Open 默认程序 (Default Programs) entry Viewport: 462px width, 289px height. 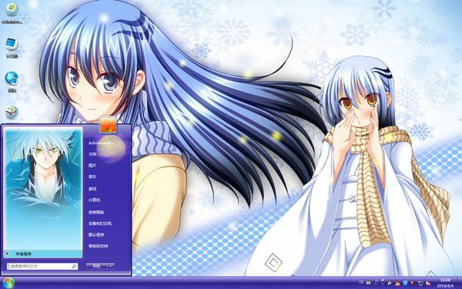[x=96, y=235]
